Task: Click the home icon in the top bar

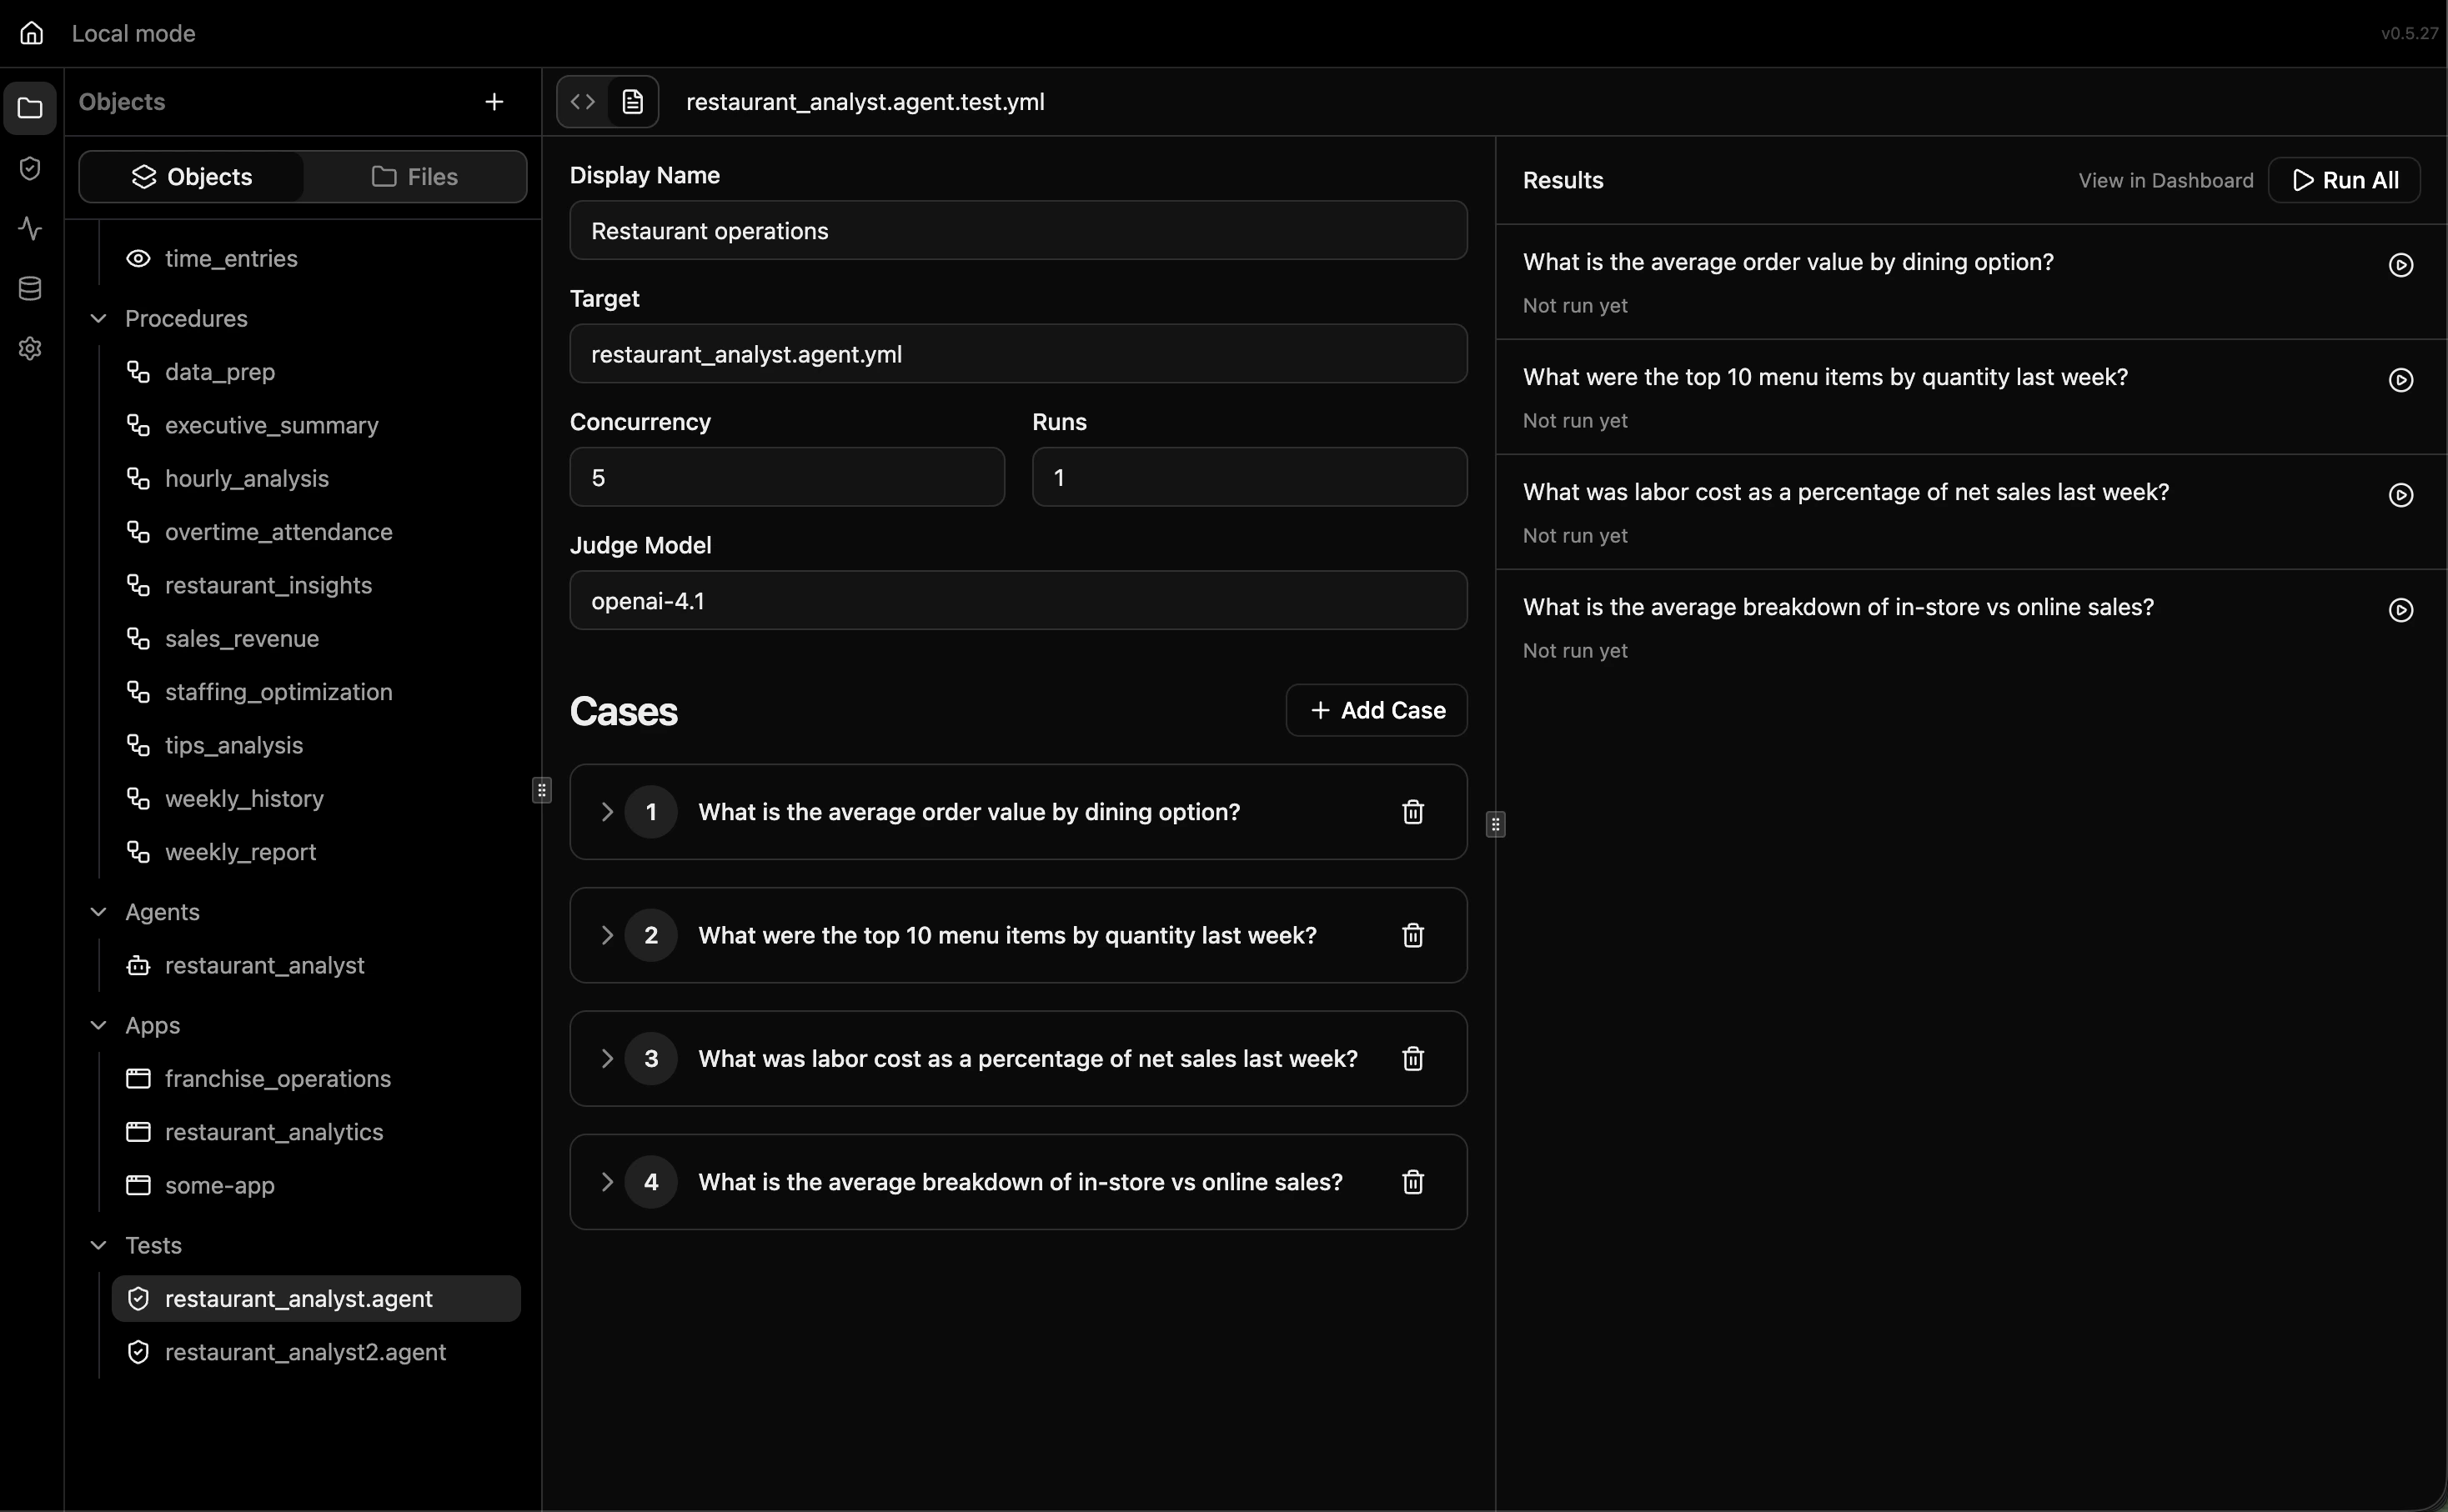Action: (x=31, y=33)
